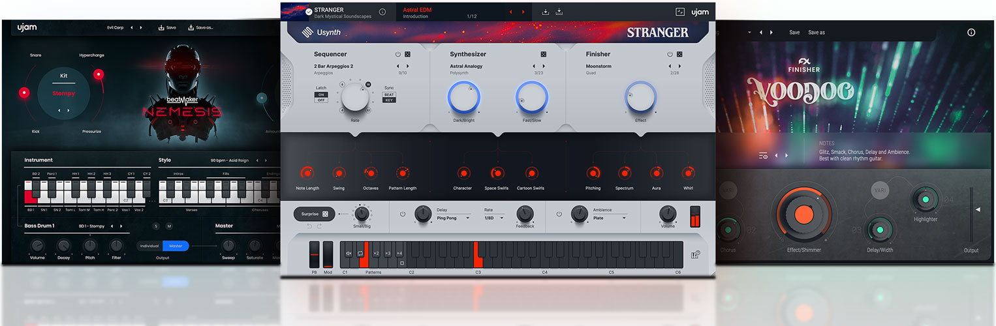Open the Stranger info icon
Viewport: 996px width, 326px height.
pyautogui.click(x=382, y=12)
